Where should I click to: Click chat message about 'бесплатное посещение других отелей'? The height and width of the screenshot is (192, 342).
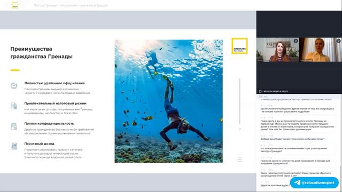click(297, 110)
